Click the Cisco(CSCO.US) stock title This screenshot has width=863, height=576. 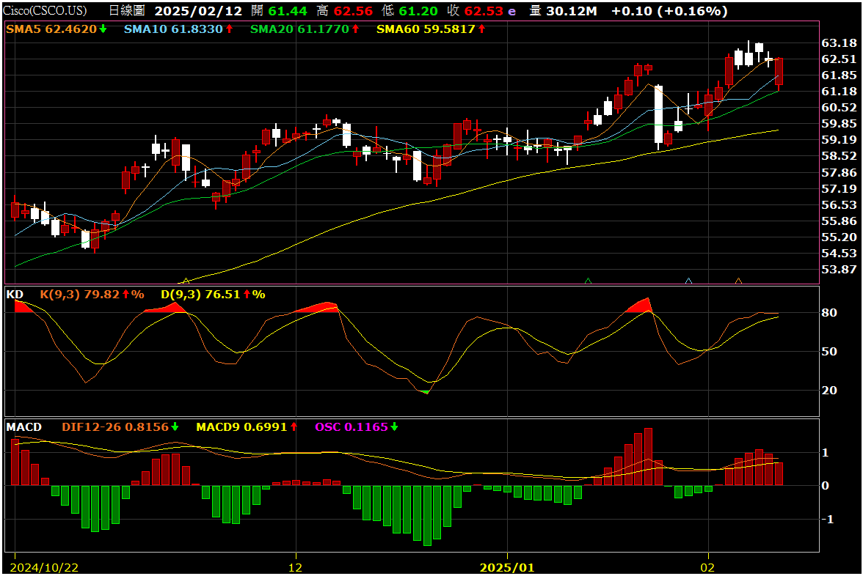(x=44, y=11)
